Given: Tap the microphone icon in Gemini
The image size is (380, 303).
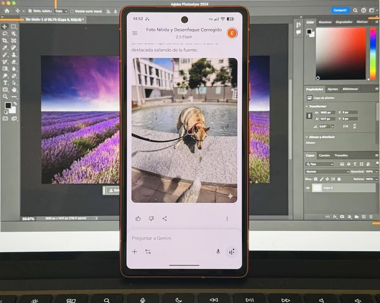Looking at the screenshot, I should tap(218, 252).
